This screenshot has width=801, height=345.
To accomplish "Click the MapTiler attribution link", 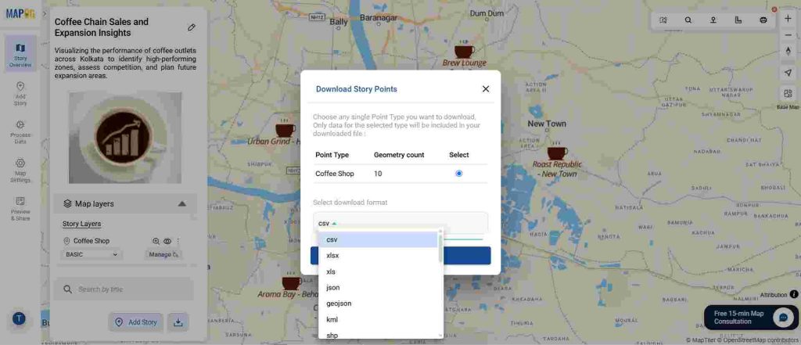I will [x=702, y=340].
